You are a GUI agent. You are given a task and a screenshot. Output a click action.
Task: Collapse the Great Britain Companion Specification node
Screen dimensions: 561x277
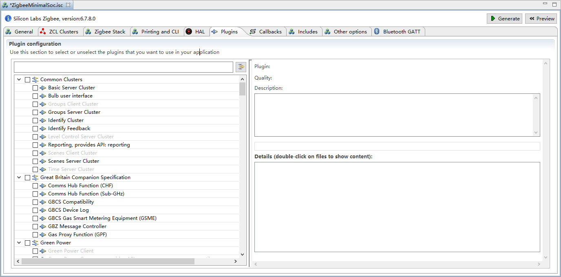(19, 177)
